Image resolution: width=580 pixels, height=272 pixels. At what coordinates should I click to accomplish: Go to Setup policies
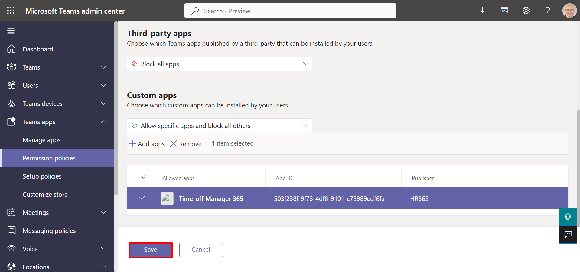click(x=42, y=176)
